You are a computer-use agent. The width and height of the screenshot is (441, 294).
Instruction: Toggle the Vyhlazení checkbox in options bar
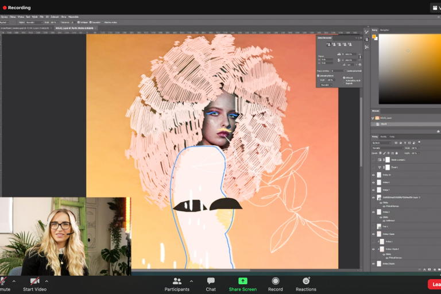(x=78, y=22)
